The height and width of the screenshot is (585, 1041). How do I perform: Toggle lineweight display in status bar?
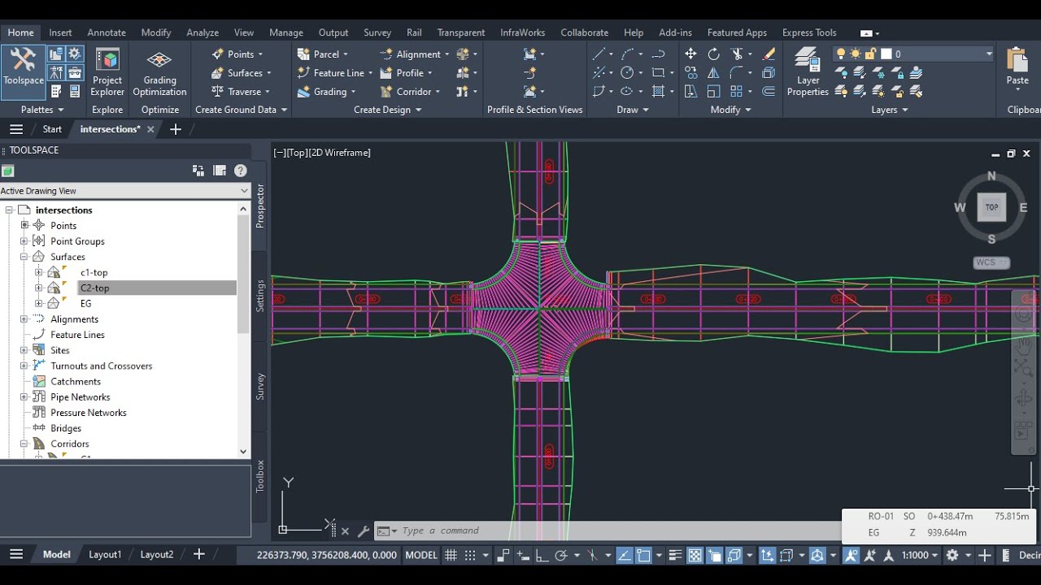pyautogui.click(x=675, y=555)
